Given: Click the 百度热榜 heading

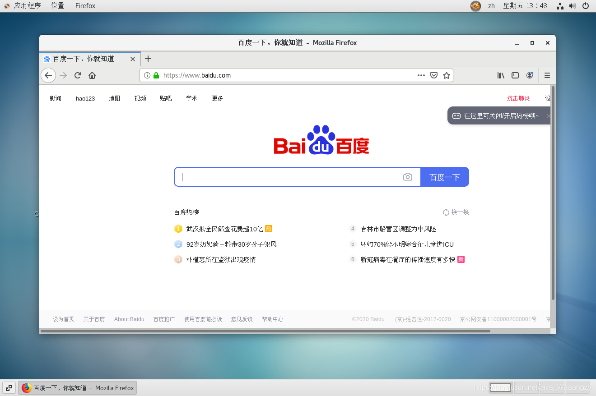Looking at the screenshot, I should (x=186, y=212).
